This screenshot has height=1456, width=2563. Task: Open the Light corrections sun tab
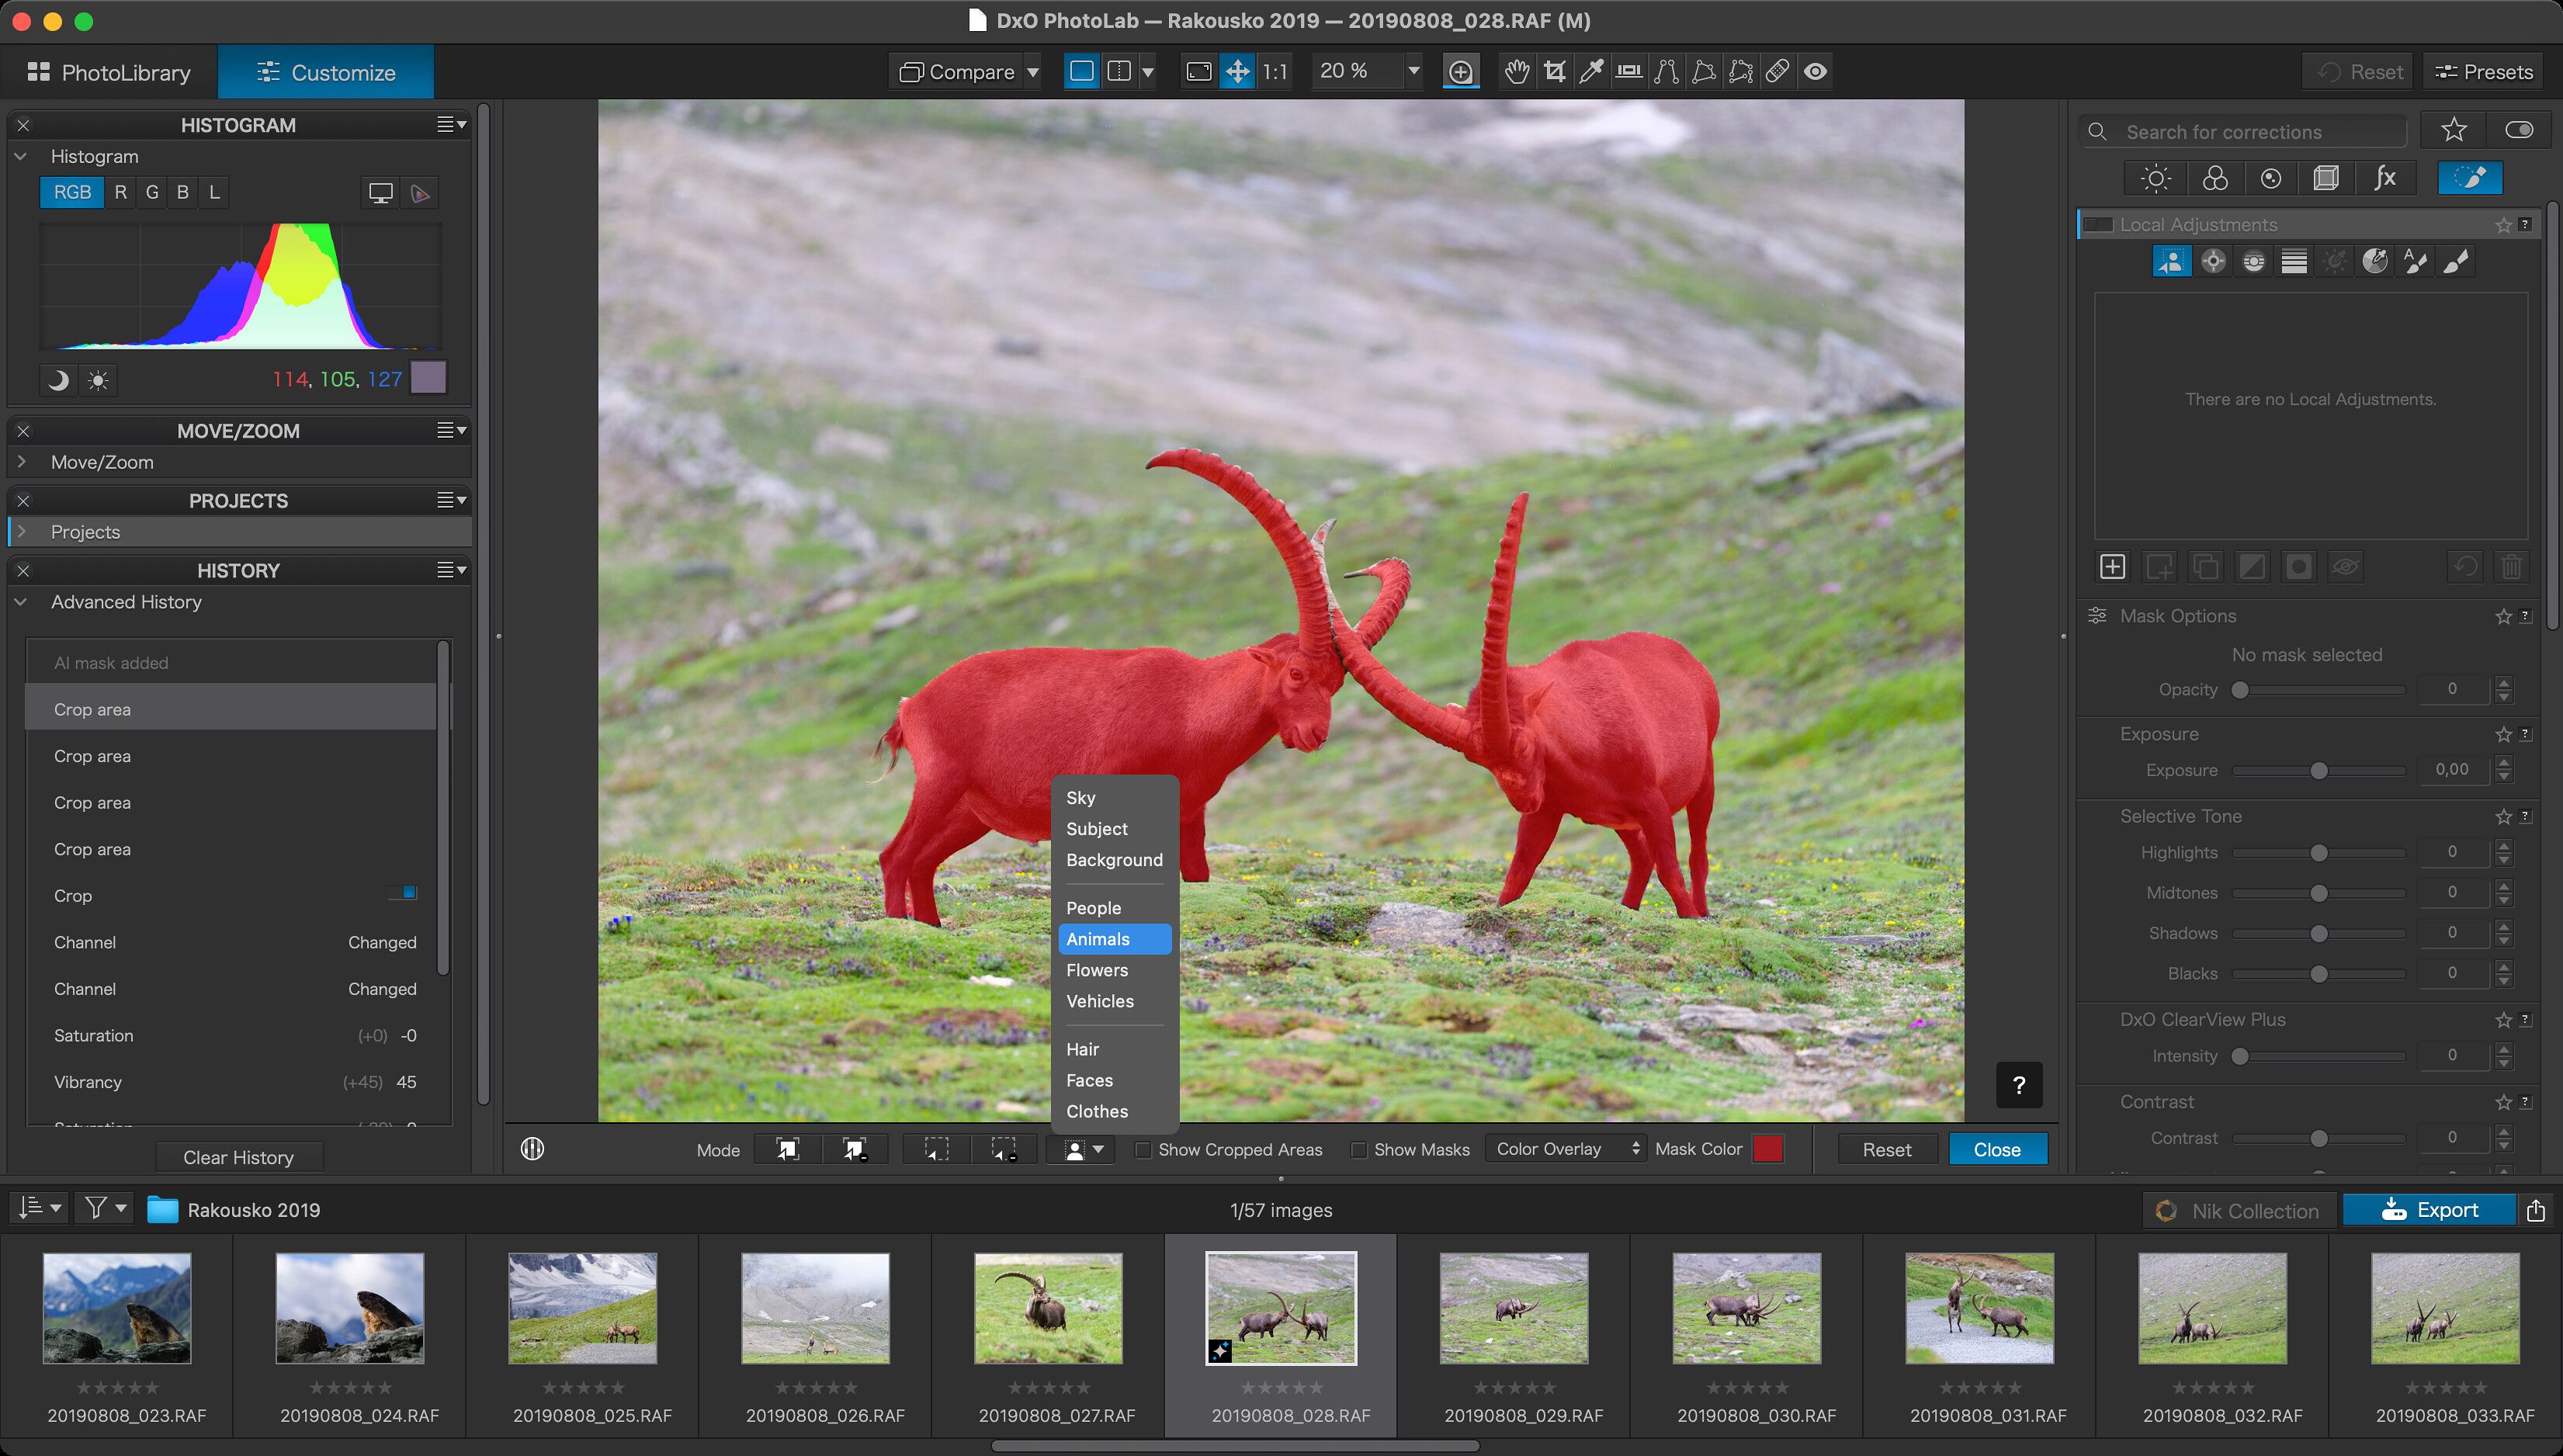coord(2155,178)
